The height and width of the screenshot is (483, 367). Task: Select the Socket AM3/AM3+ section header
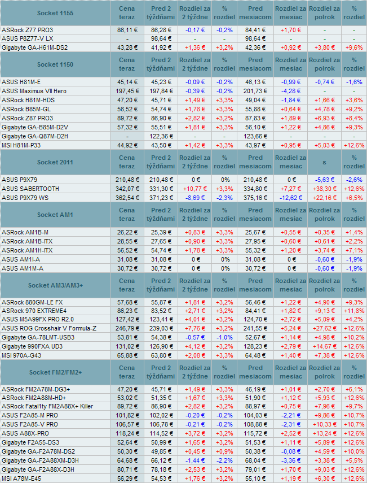(x=55, y=285)
